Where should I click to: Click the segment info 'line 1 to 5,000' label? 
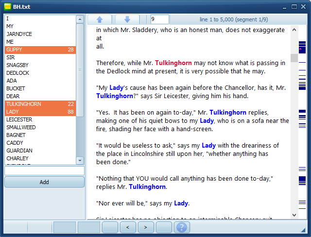pos(234,19)
